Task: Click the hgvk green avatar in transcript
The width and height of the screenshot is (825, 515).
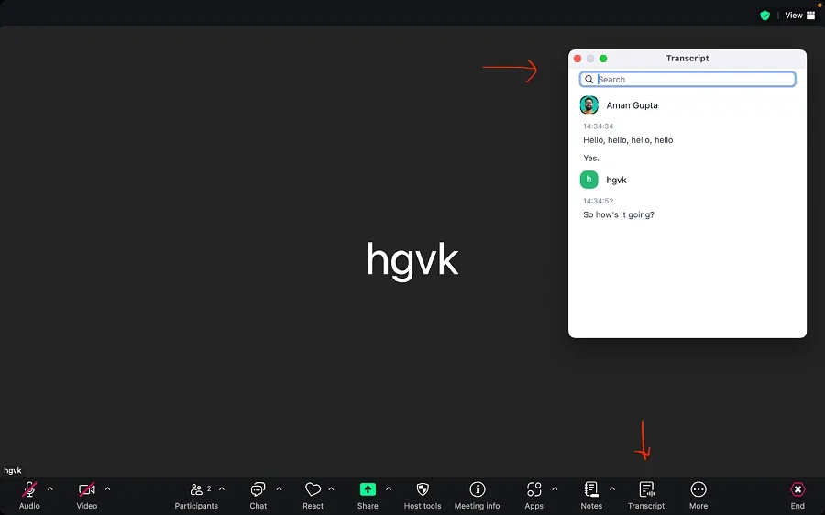Action: tap(588, 180)
